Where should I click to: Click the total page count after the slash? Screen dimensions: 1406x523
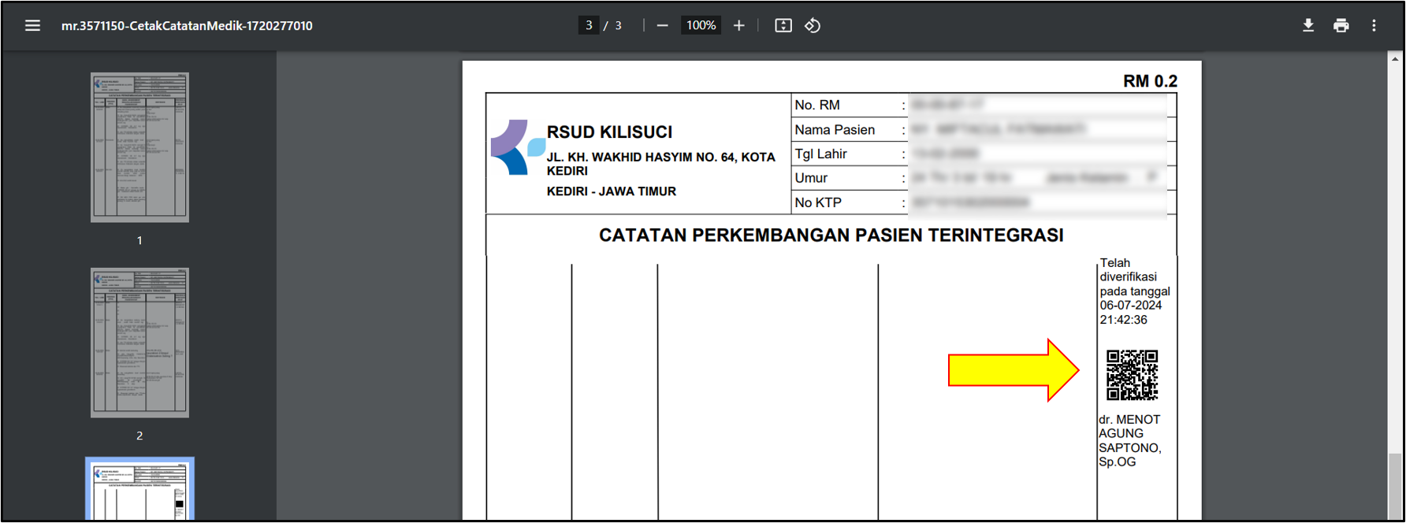click(x=619, y=25)
